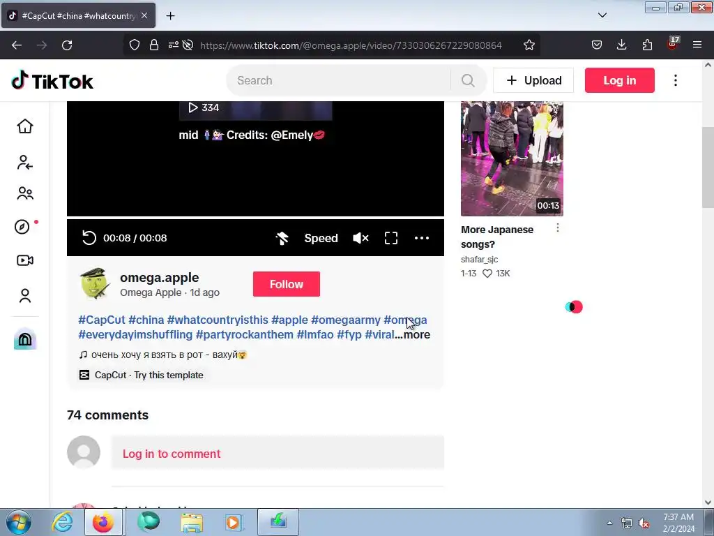The width and height of the screenshot is (714, 536).
Task: Click the music note sound icon
Action: click(83, 355)
